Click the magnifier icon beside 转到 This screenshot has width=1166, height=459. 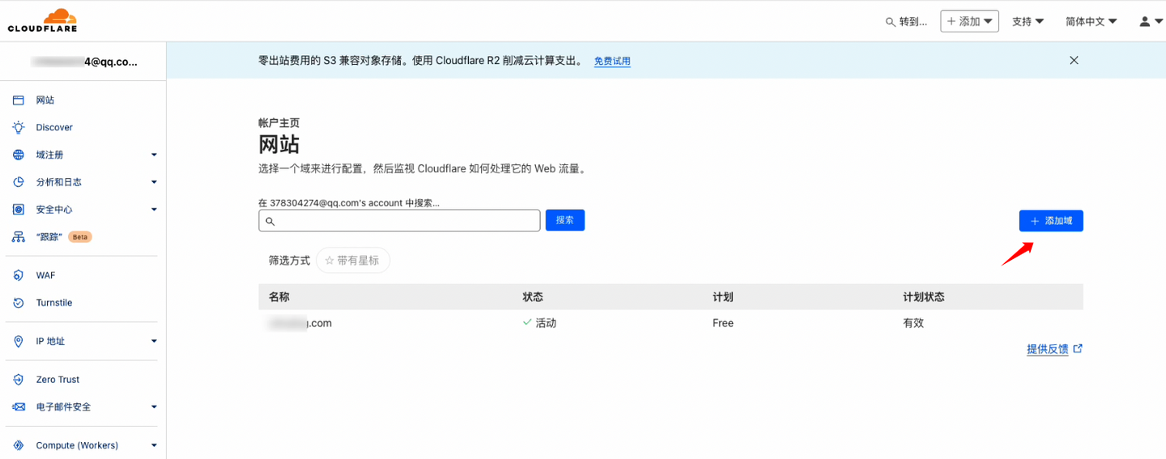pyautogui.click(x=890, y=22)
